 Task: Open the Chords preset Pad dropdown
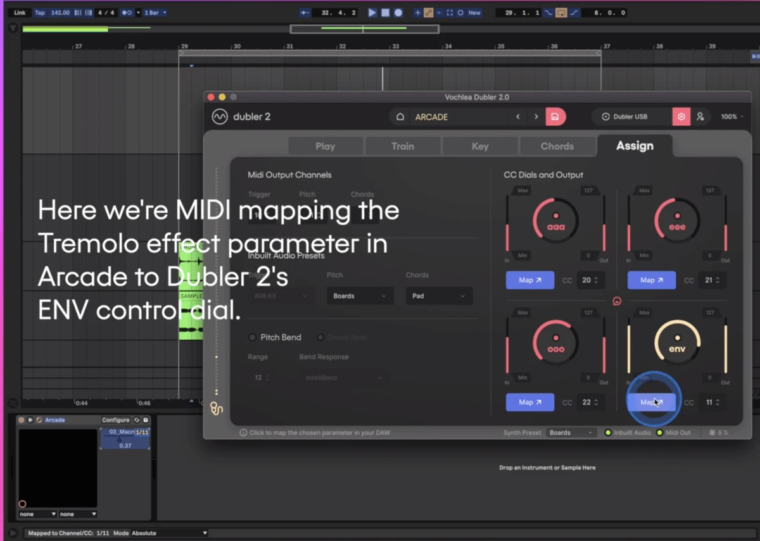(439, 295)
